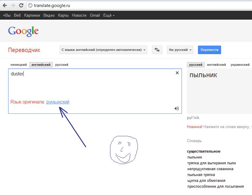Select 'украинский' as target language
This screenshot has height=195, width=252.
pos(240,65)
